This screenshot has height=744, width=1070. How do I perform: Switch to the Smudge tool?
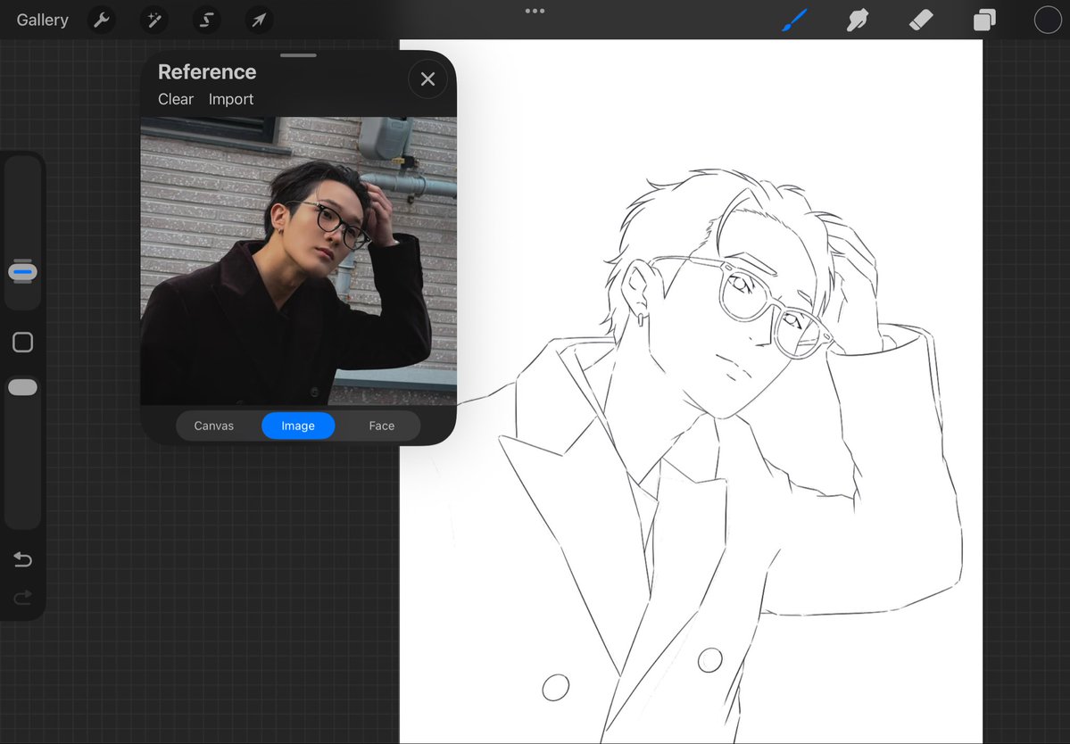[857, 20]
